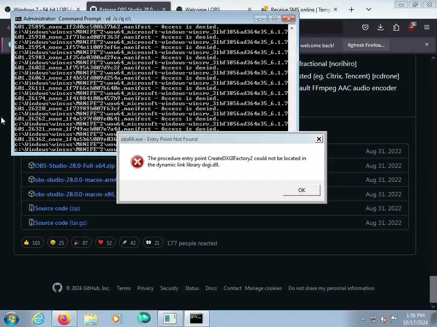Open the Contact footer link

[233, 288]
